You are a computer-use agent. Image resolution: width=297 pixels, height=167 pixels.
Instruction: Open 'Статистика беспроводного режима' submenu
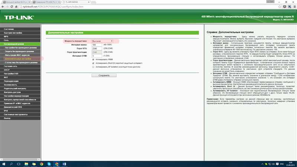point(20,62)
